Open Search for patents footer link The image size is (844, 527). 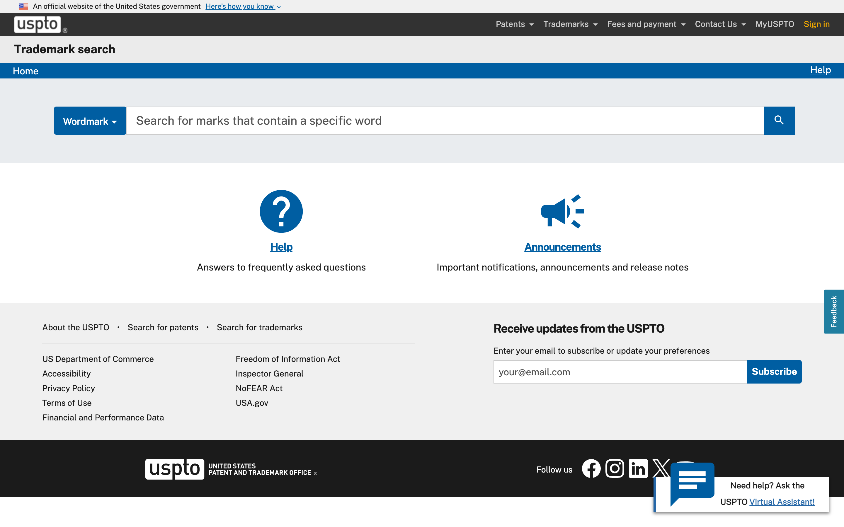[163, 327]
